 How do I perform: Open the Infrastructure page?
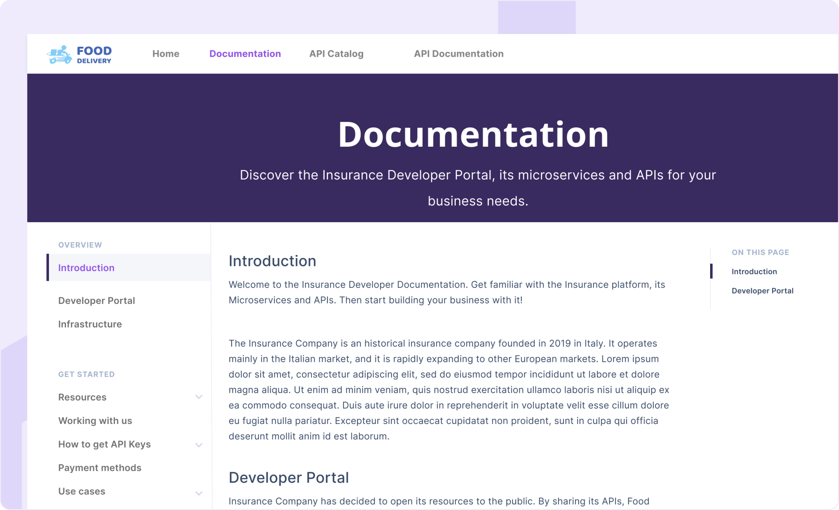coord(90,324)
